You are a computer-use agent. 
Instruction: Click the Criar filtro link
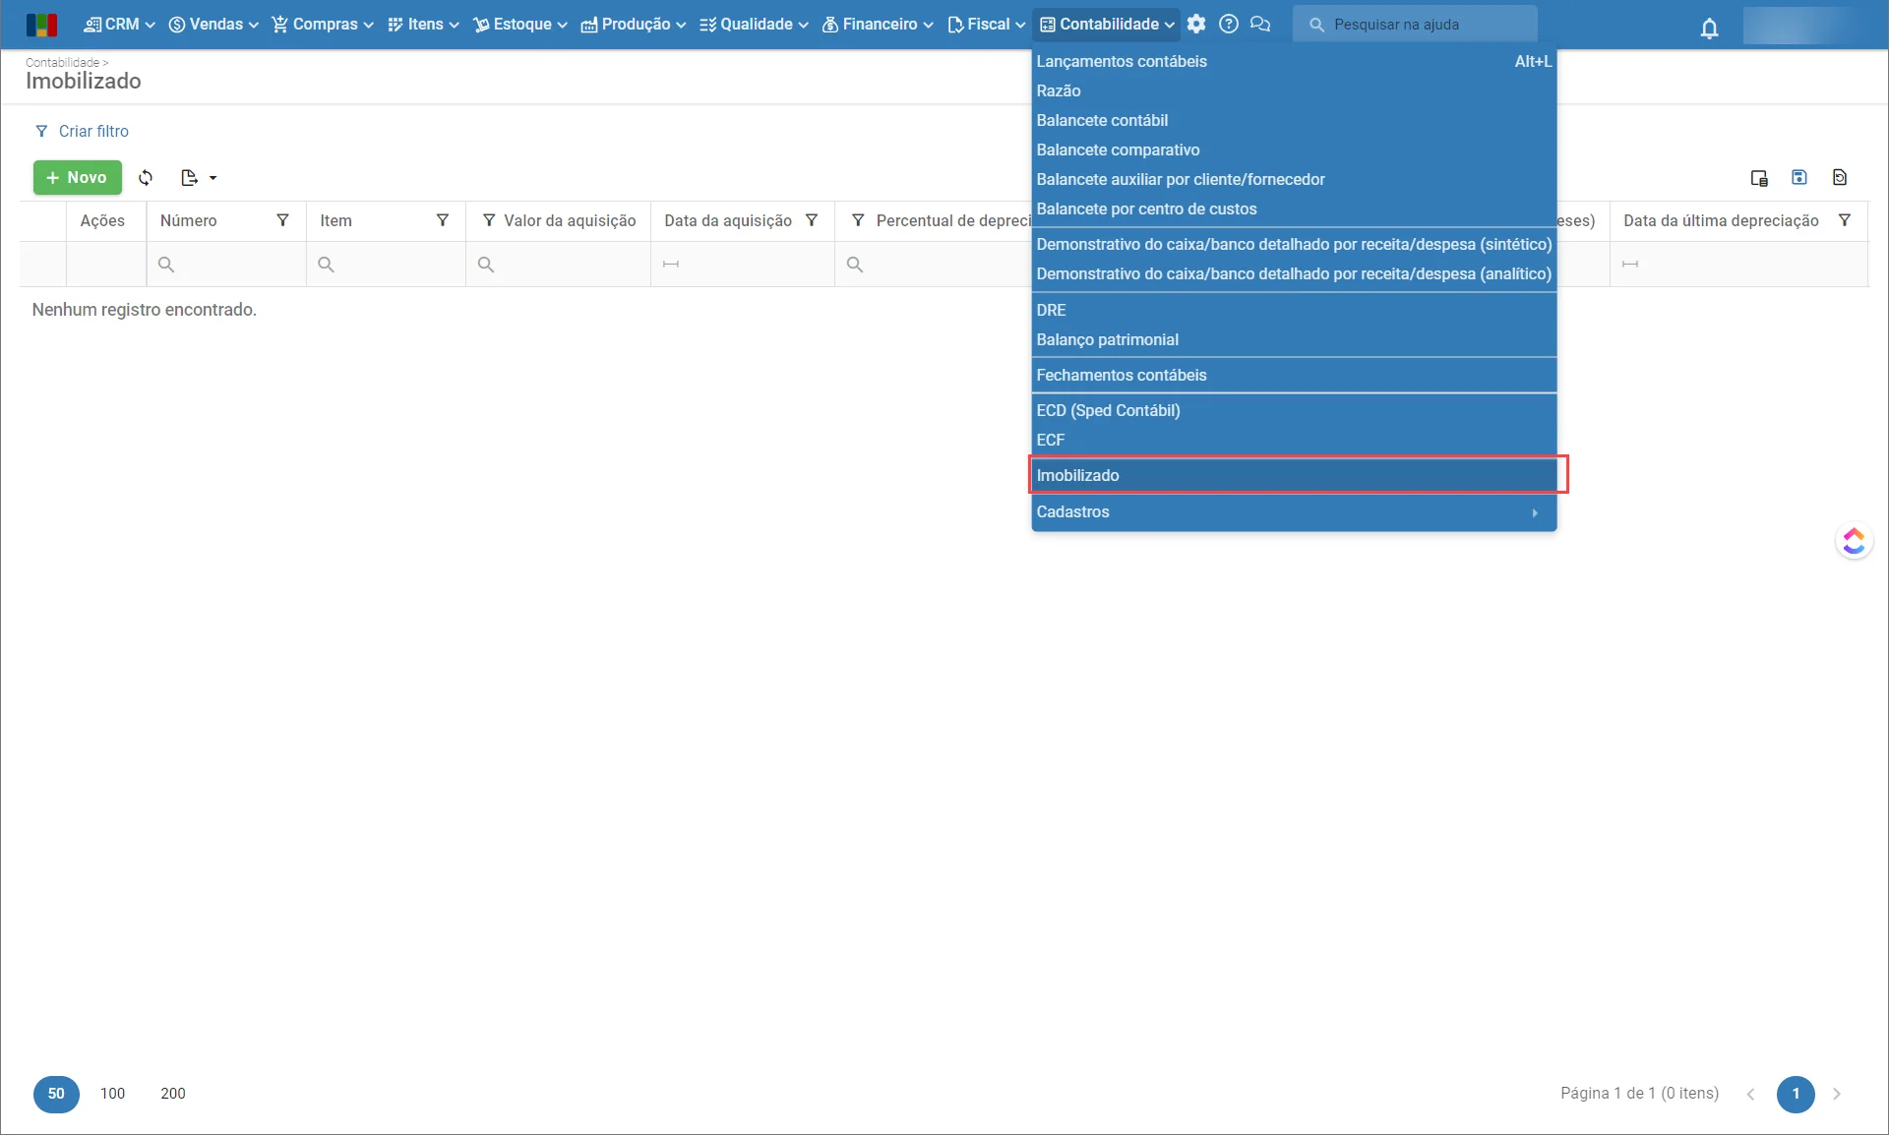coord(92,131)
